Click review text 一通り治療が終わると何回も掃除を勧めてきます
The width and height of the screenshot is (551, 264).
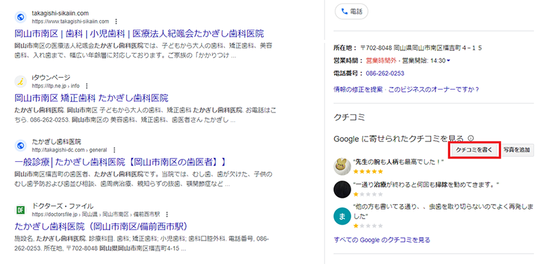pyautogui.click(x=426, y=184)
